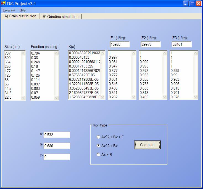Click size value 500 in Size list
The image size is (203, 189).
(8, 58)
